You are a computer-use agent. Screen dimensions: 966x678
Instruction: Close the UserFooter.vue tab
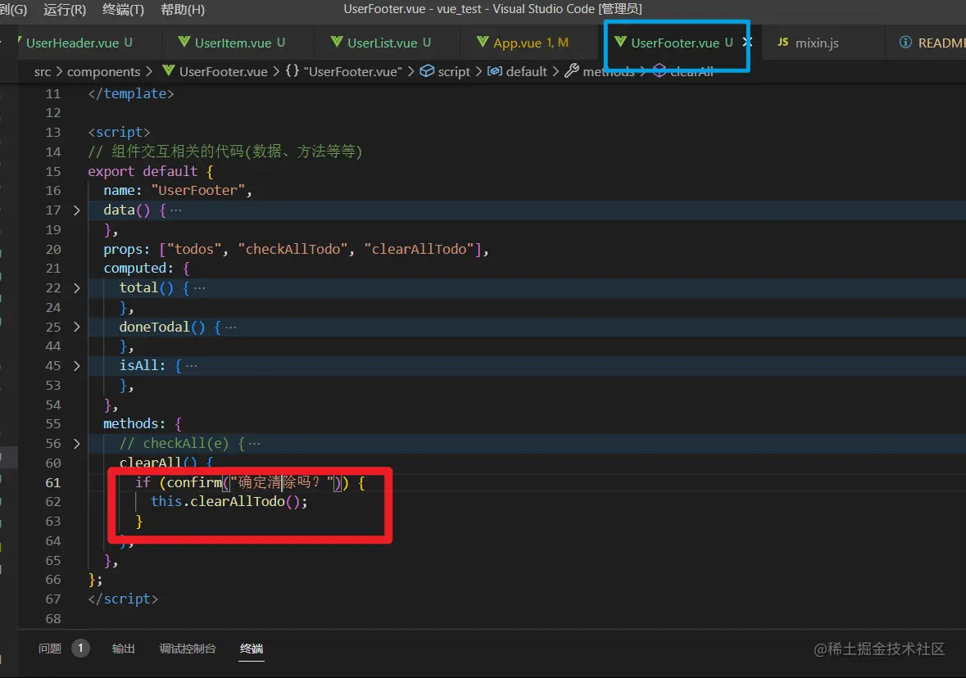pyautogui.click(x=747, y=42)
